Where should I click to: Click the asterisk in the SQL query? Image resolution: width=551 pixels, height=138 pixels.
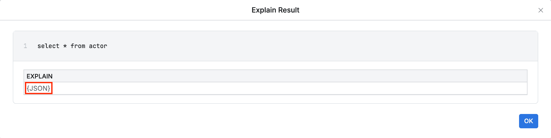point(65,46)
